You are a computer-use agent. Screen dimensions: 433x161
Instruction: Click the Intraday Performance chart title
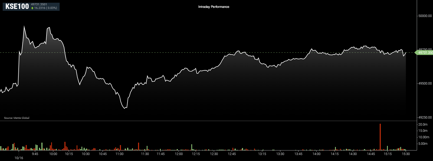pos(214,7)
